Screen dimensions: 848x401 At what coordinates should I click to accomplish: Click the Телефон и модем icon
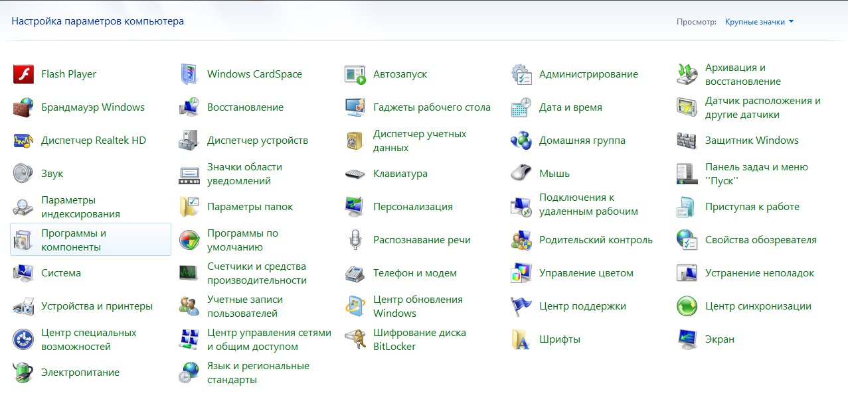355,273
